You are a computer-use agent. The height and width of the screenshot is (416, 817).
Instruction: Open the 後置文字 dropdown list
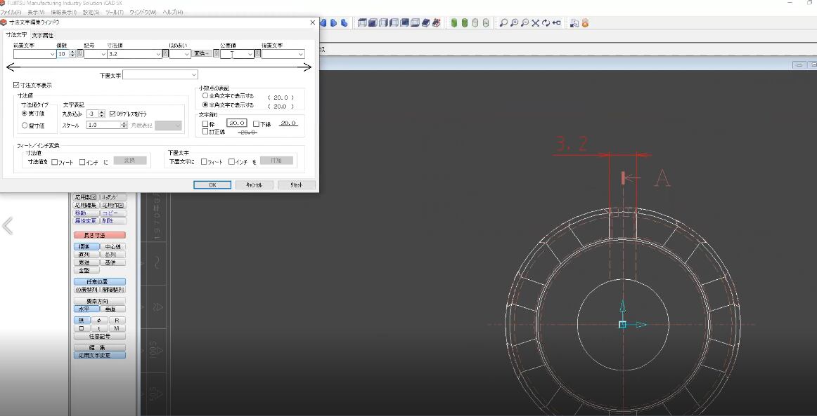point(300,54)
